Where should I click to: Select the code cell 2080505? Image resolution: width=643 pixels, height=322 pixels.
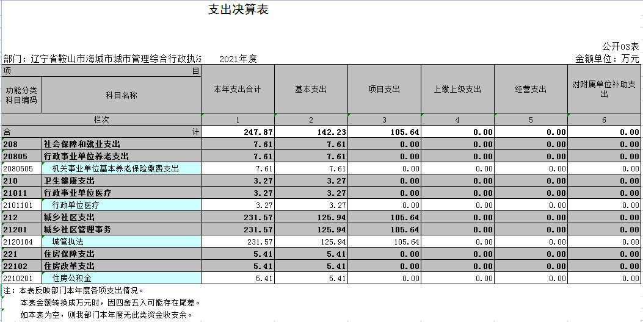pos(22,168)
